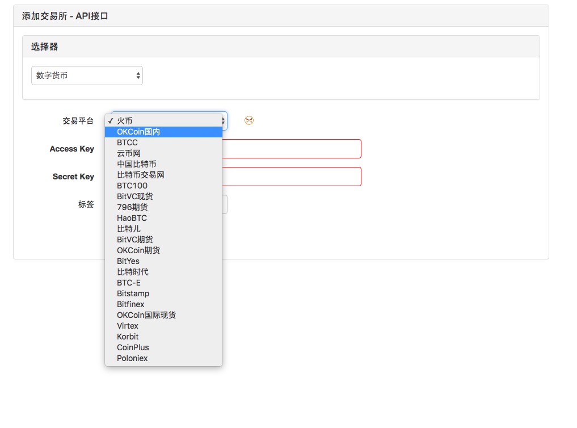Image resolution: width=577 pixels, height=428 pixels.
Task: Choose BitVC期货 option
Action: [164, 240]
